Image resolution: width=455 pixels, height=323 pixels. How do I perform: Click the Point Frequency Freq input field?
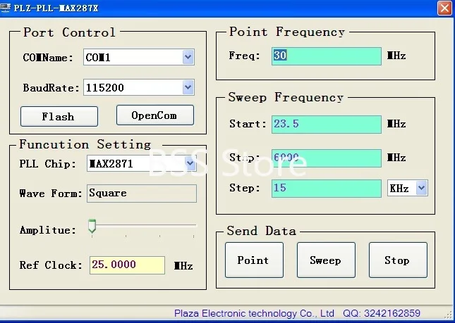[x=327, y=56]
